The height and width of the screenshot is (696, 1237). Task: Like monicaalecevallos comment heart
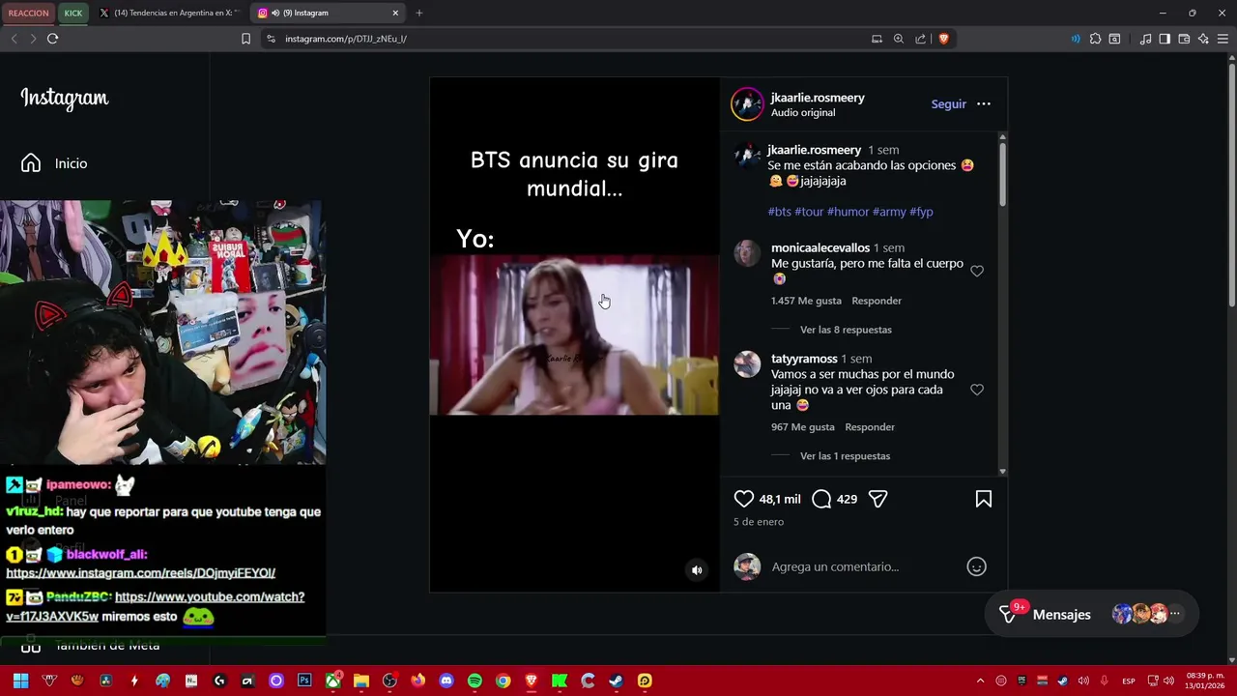coord(977,272)
